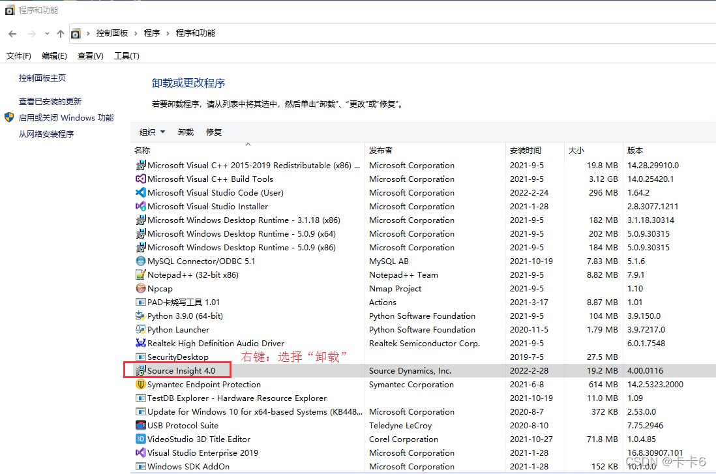The height and width of the screenshot is (474, 716).
Task: Click the Desktop Runtime 3.1.18 (x86) icon
Action: pyautogui.click(x=141, y=220)
